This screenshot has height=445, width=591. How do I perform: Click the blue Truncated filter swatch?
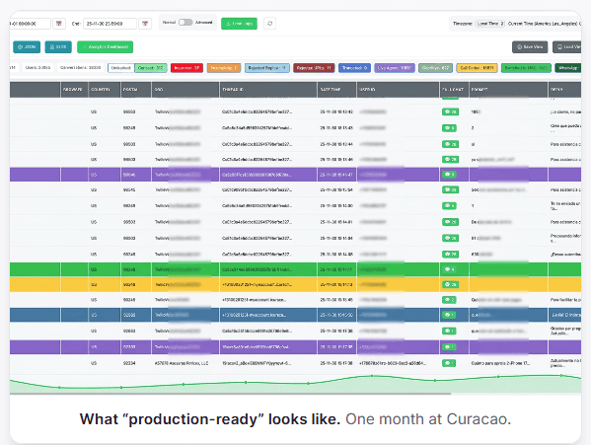(x=354, y=68)
